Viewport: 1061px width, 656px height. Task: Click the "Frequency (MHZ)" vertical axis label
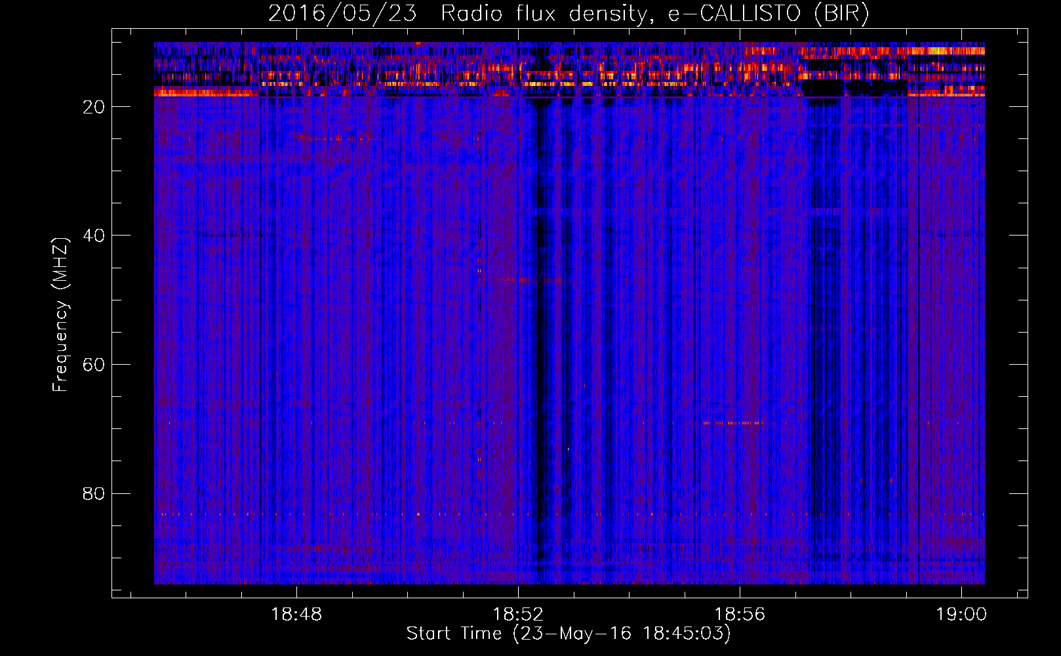(60, 315)
